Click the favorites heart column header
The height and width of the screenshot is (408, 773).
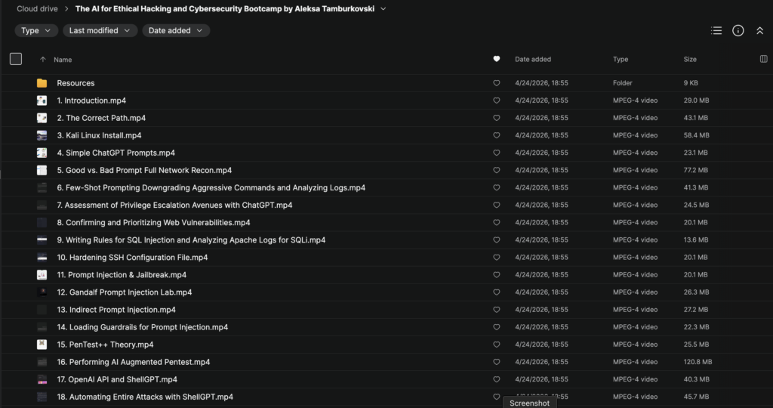pos(497,59)
